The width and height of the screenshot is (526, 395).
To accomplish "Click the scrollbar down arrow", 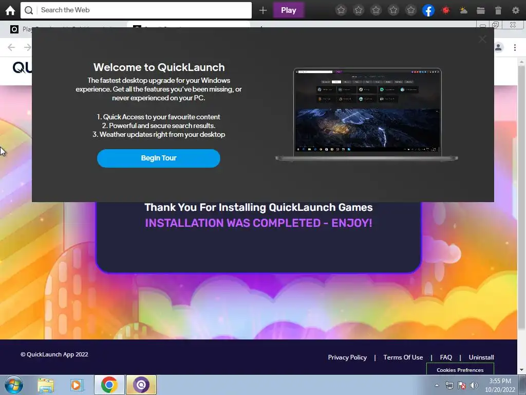I will tap(522, 370).
